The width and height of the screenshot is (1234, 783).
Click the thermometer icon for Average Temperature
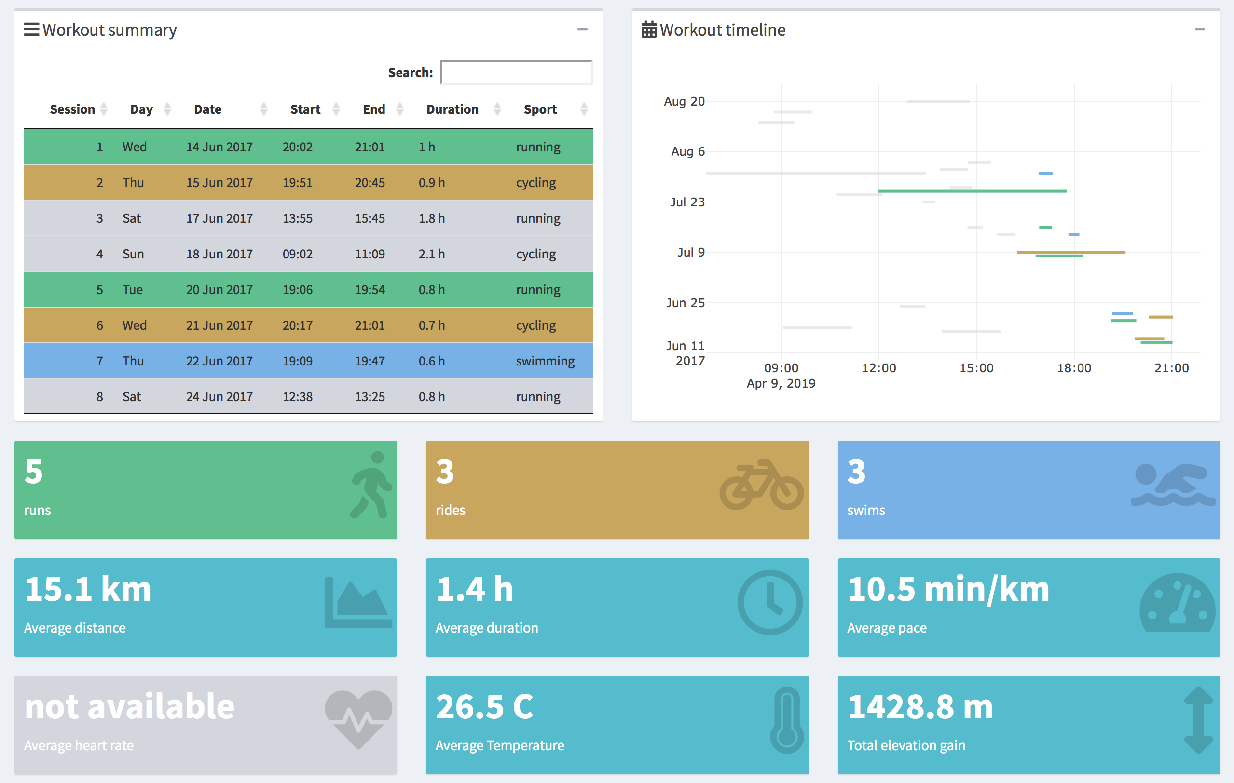[787, 719]
